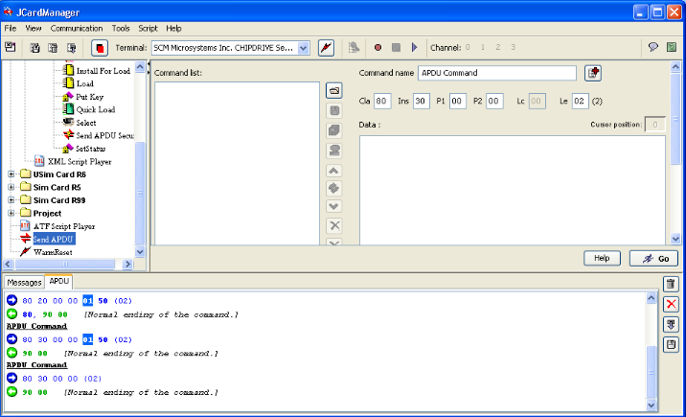Click the Command name text field
Image resolution: width=686 pixels, height=417 pixels.
[496, 73]
